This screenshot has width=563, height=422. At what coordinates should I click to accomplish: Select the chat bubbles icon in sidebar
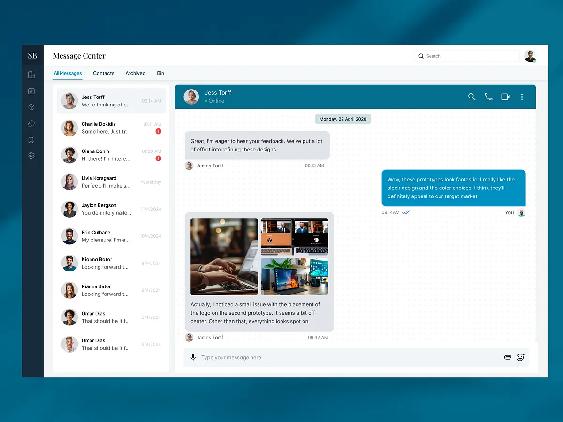click(31, 123)
